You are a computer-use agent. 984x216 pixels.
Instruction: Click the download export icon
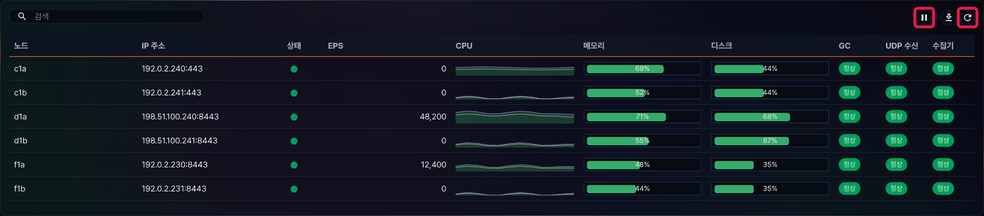949,18
